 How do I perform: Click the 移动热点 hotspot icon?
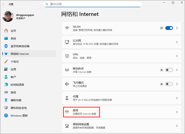pyautogui.click(x=67, y=70)
